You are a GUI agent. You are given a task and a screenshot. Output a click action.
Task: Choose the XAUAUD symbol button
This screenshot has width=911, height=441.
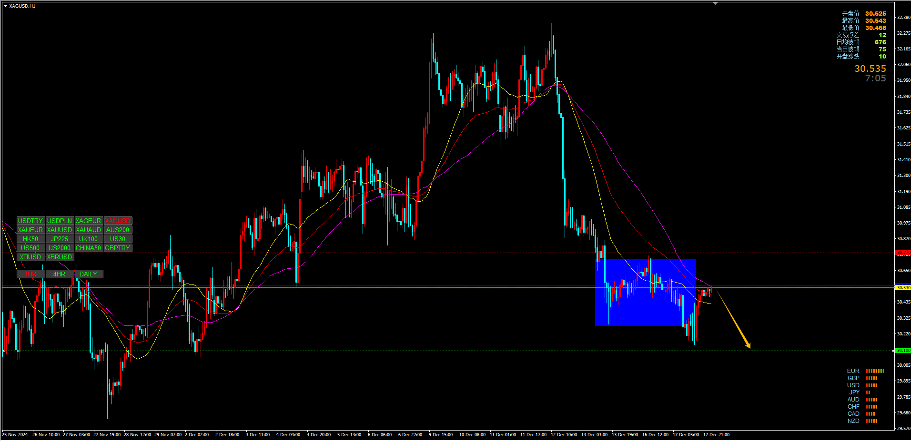[89, 230]
